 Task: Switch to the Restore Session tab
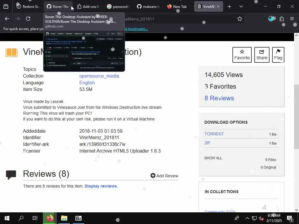coord(28,7)
